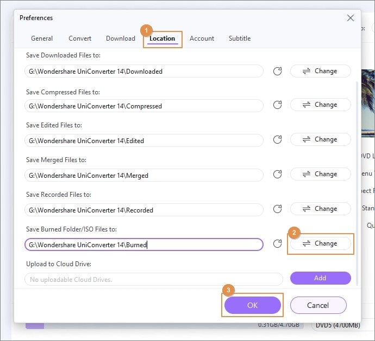Image resolution: width=375 pixels, height=341 pixels.
Task: Add a cloud drive for upload
Action: tap(321, 278)
